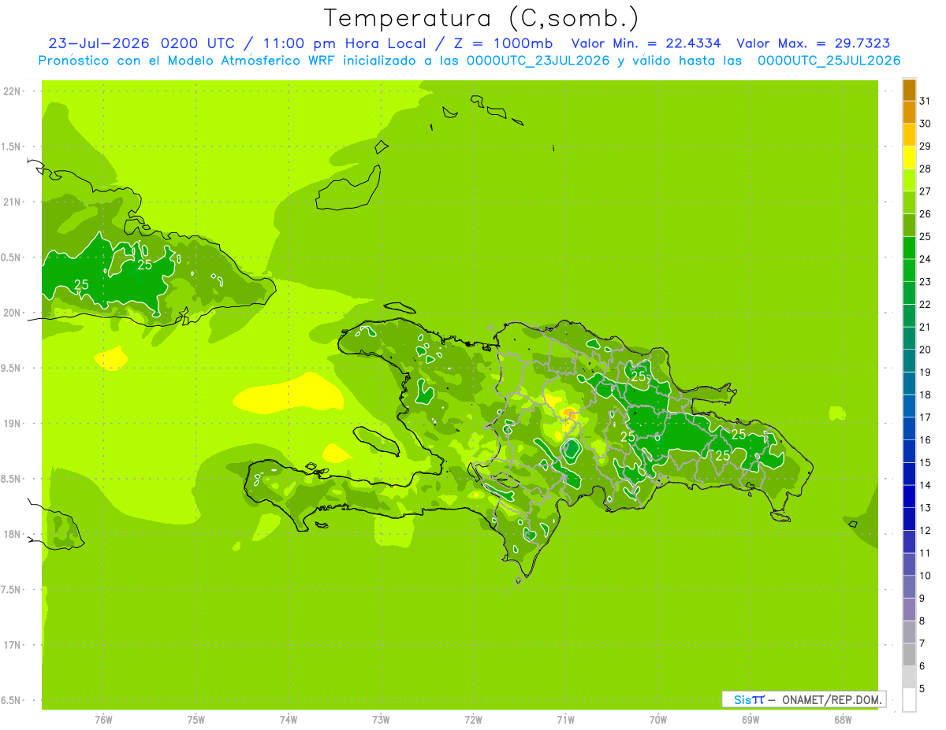Click the legend value '31'

[926, 101]
